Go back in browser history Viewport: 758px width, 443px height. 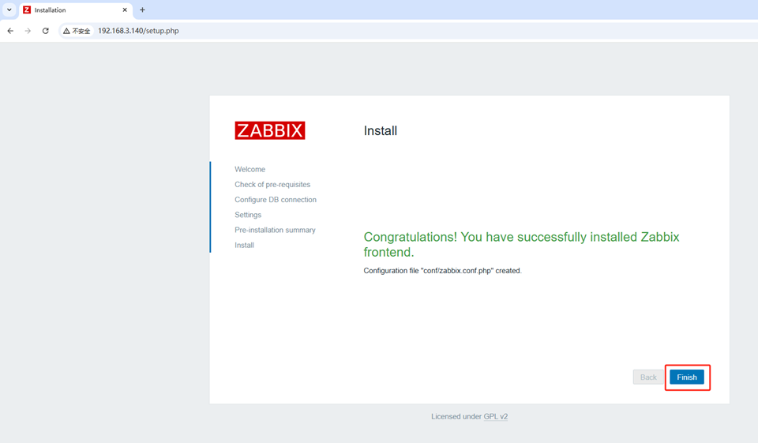tap(10, 31)
